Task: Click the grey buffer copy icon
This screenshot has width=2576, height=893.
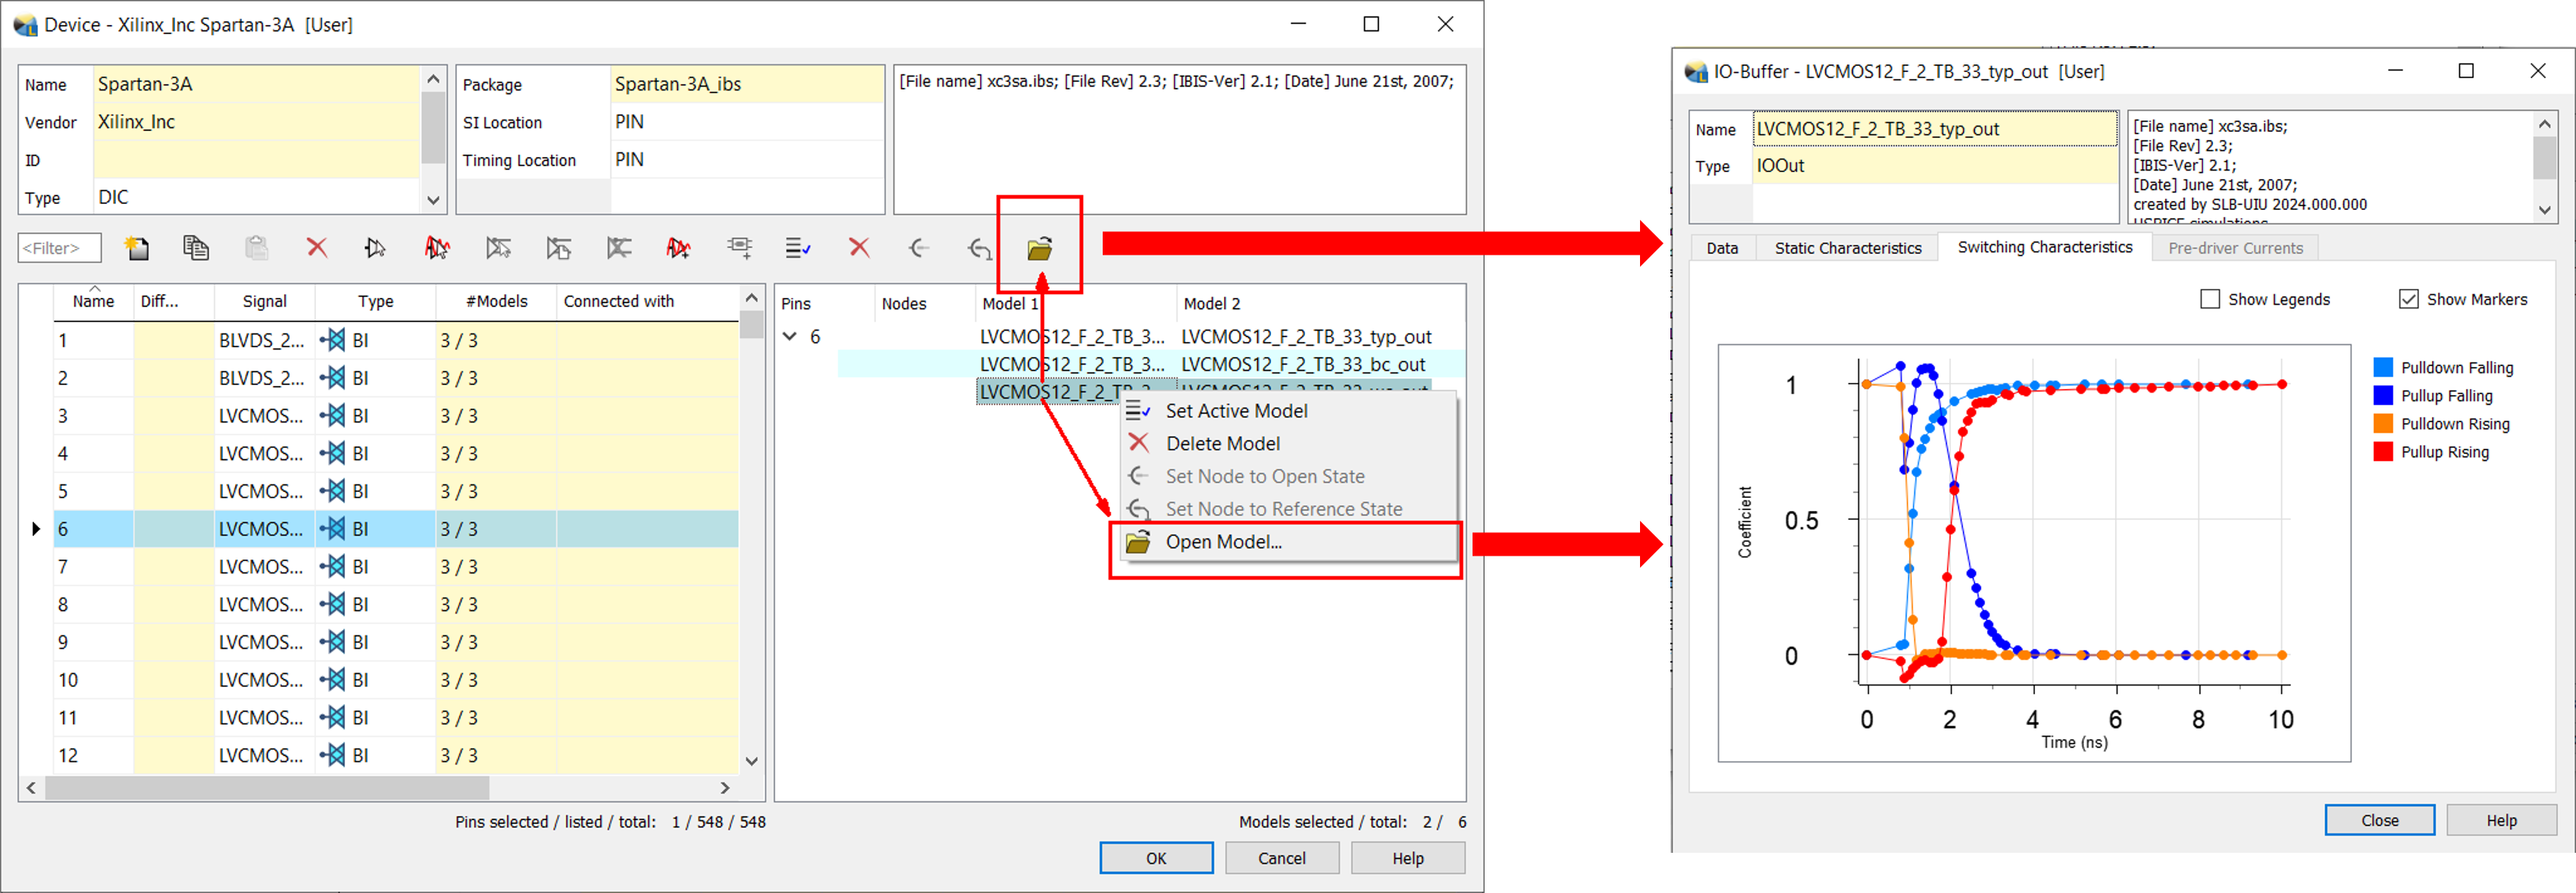Action: point(558,248)
